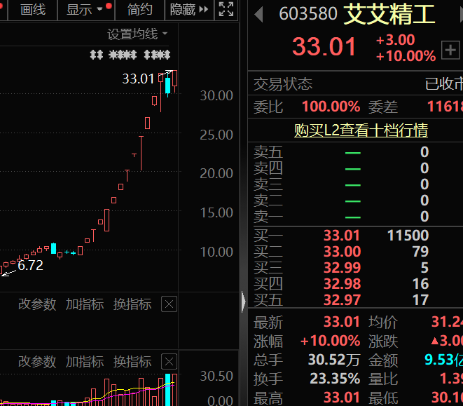Viewport: 463px width, 406px height.
Task: Click the 买一 bid price 33.01
Action: tap(342, 236)
